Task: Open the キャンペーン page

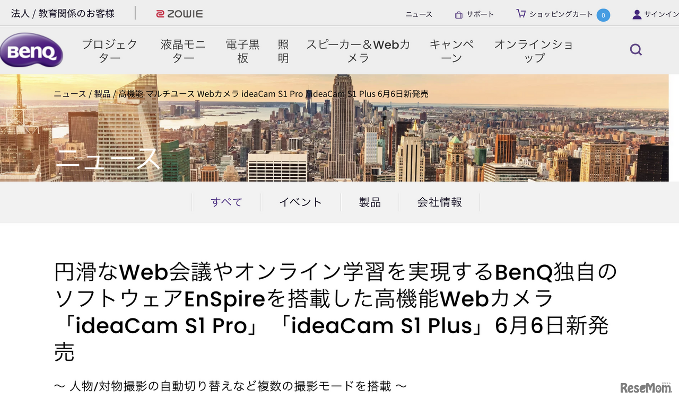Action: click(x=451, y=51)
